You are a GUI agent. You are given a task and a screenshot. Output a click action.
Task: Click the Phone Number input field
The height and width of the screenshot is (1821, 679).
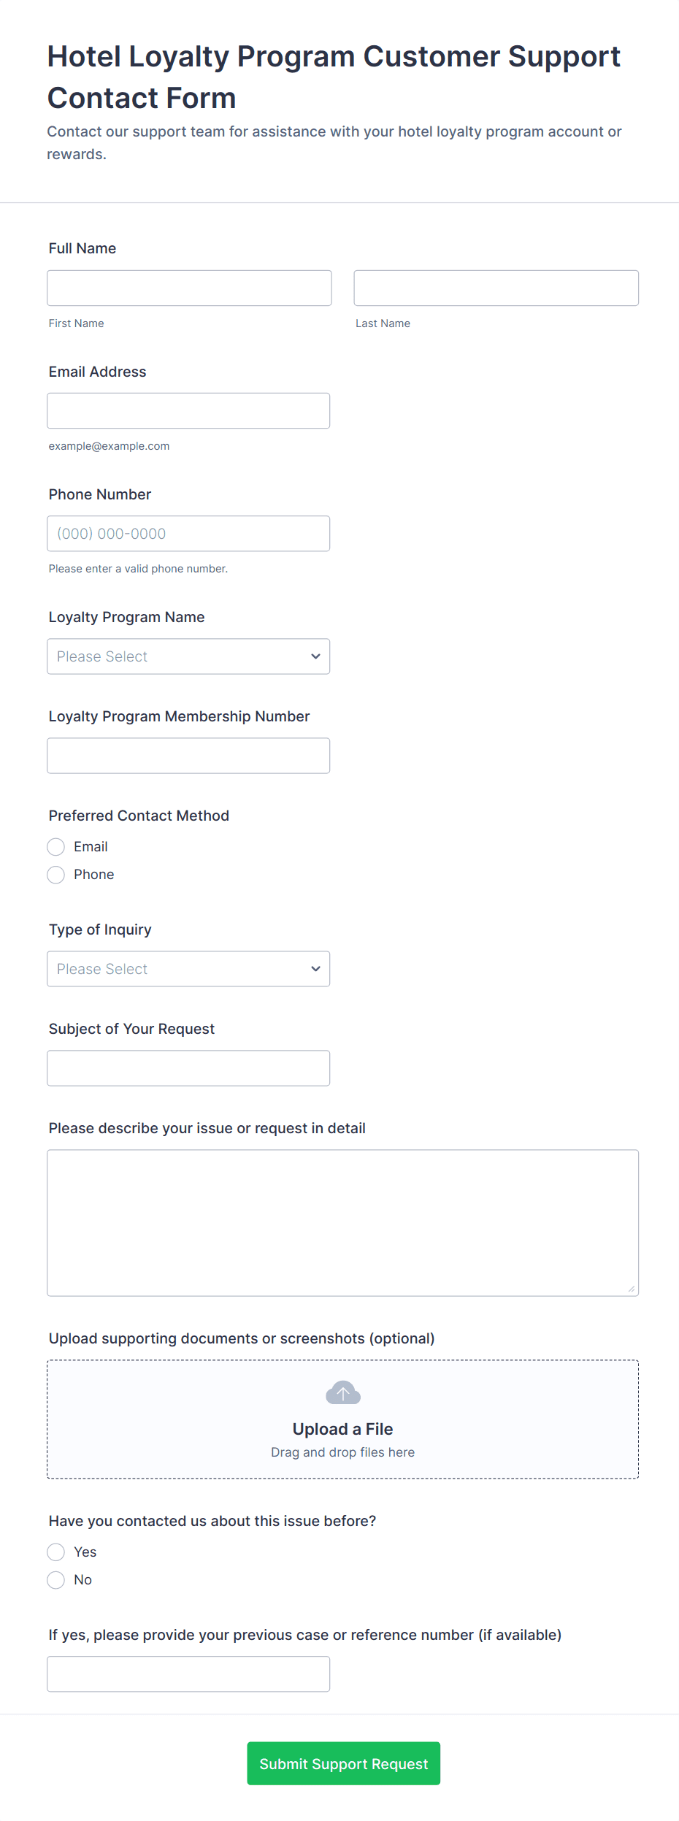(188, 534)
